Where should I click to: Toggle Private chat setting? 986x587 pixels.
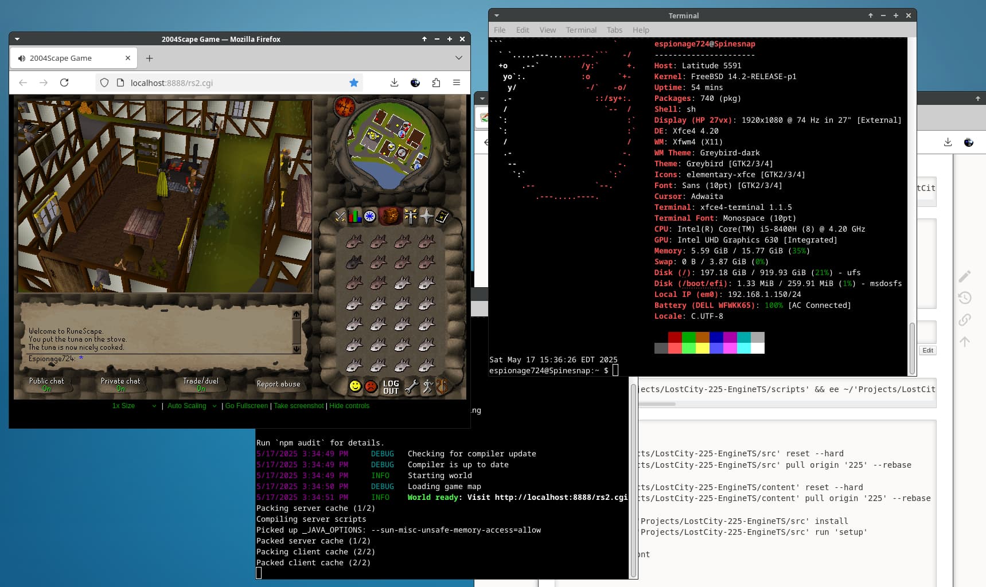pos(120,384)
